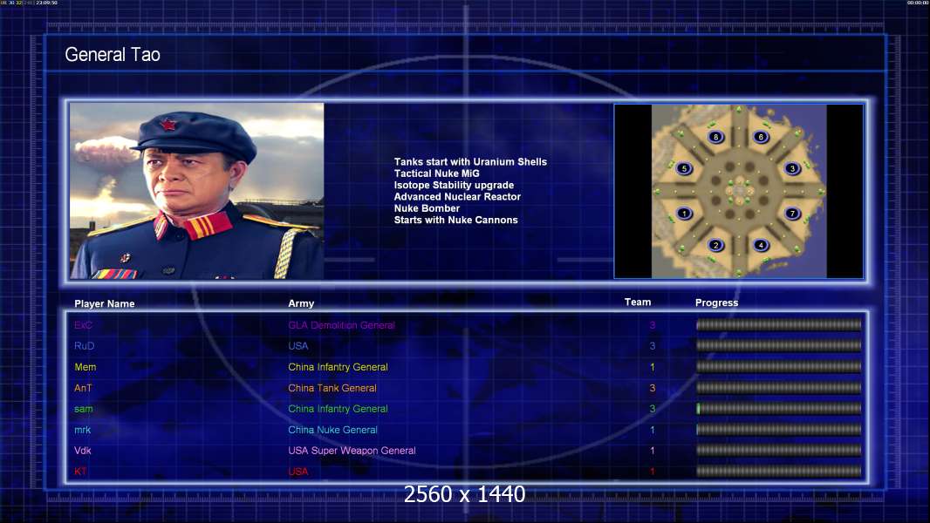The width and height of the screenshot is (930, 523).
Task: Click start position marker 2 on the map
Action: pos(716,245)
